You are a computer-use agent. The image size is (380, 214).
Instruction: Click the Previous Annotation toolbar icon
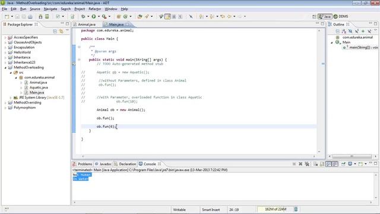point(212,17)
